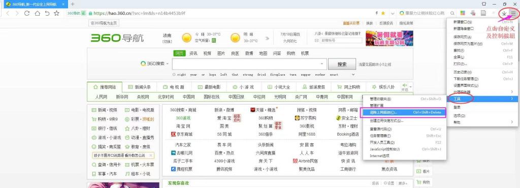
Task: Select the 图片 search category
Action: [x=221, y=53]
